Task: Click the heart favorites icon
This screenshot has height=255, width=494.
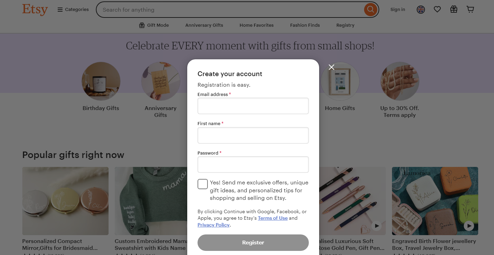Action: pos(437,9)
